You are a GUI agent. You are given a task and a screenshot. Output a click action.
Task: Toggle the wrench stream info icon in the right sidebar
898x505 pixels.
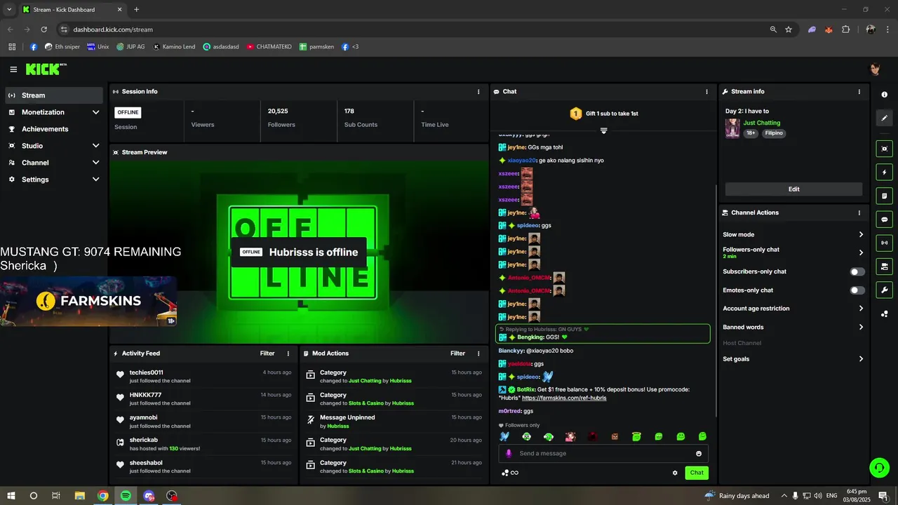(x=884, y=290)
